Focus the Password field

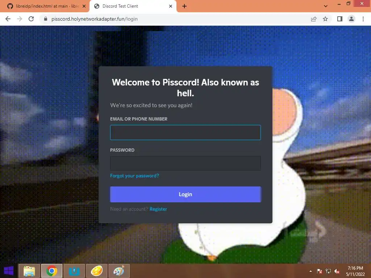tap(185, 163)
